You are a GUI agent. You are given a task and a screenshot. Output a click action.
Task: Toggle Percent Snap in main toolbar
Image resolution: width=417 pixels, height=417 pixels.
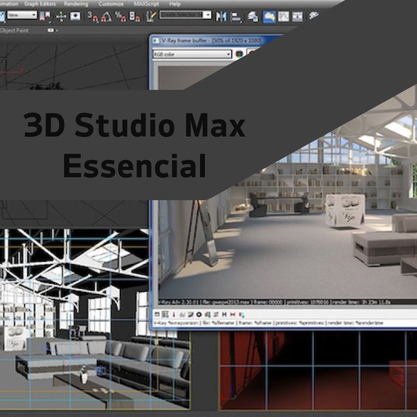point(120,16)
